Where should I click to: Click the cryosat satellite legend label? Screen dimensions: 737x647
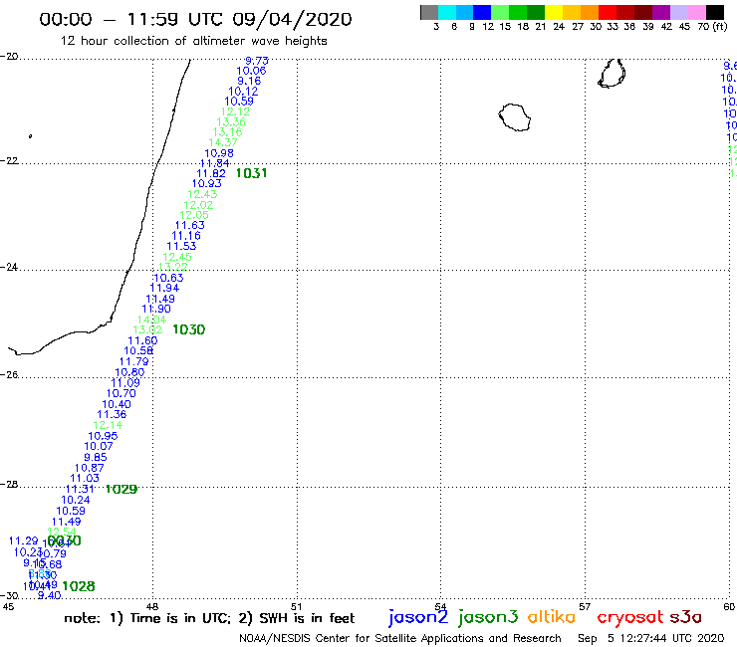pyautogui.click(x=630, y=618)
